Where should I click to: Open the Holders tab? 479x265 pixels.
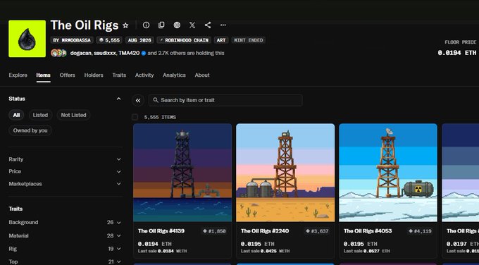point(94,75)
